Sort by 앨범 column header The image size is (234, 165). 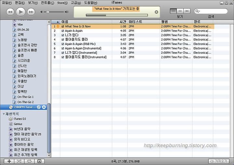tap(176, 22)
